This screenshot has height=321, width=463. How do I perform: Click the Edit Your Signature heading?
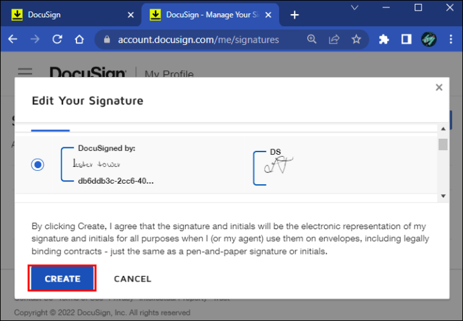(x=88, y=101)
